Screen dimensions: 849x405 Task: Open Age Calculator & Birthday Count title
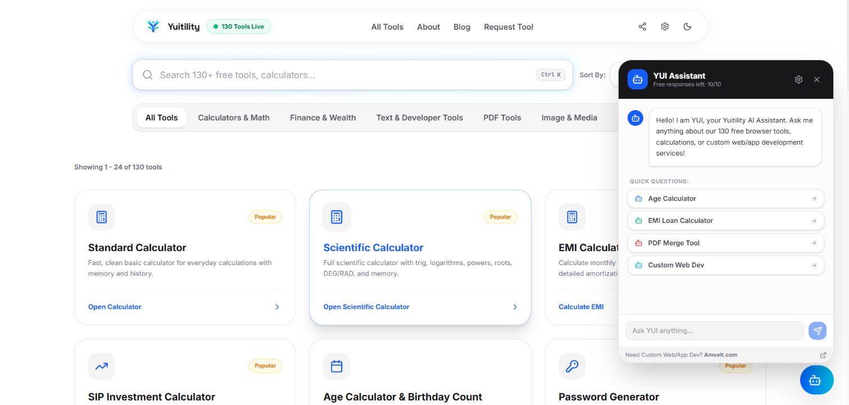pyautogui.click(x=402, y=397)
